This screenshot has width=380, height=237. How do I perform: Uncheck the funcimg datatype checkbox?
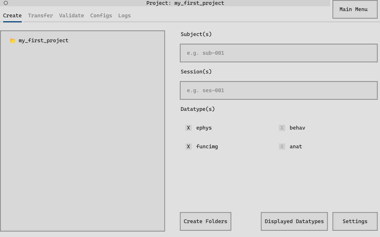tap(189, 147)
